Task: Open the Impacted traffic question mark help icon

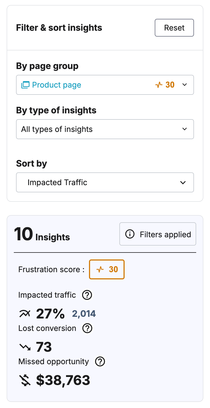Action: (87, 295)
